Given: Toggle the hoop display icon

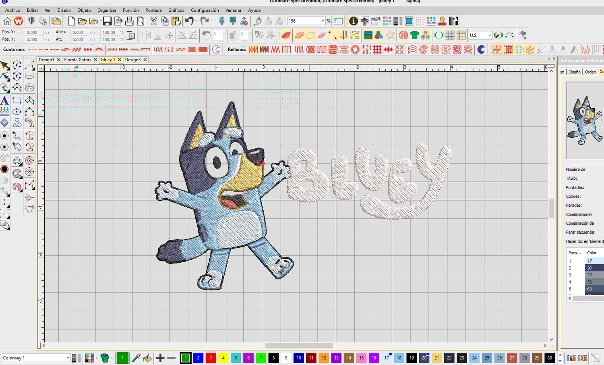Looking at the screenshot, I should coord(439,35).
